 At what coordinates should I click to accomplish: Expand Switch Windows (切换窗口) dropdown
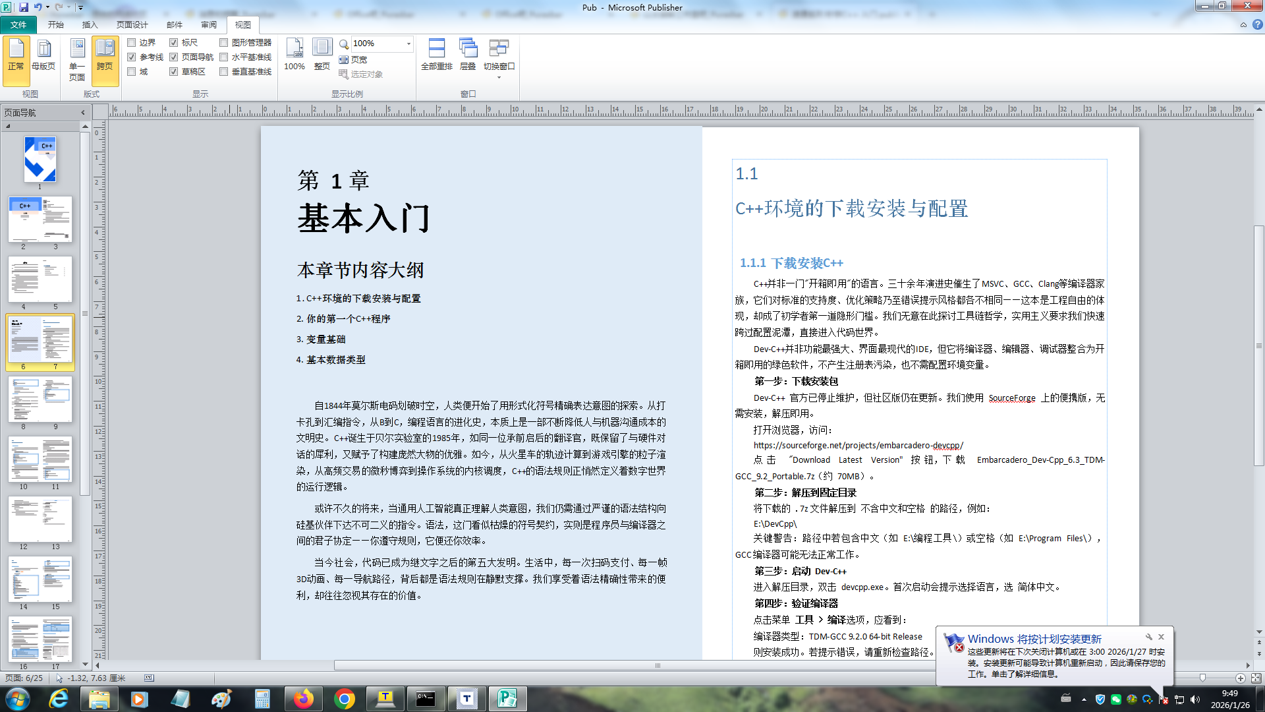pos(499,77)
